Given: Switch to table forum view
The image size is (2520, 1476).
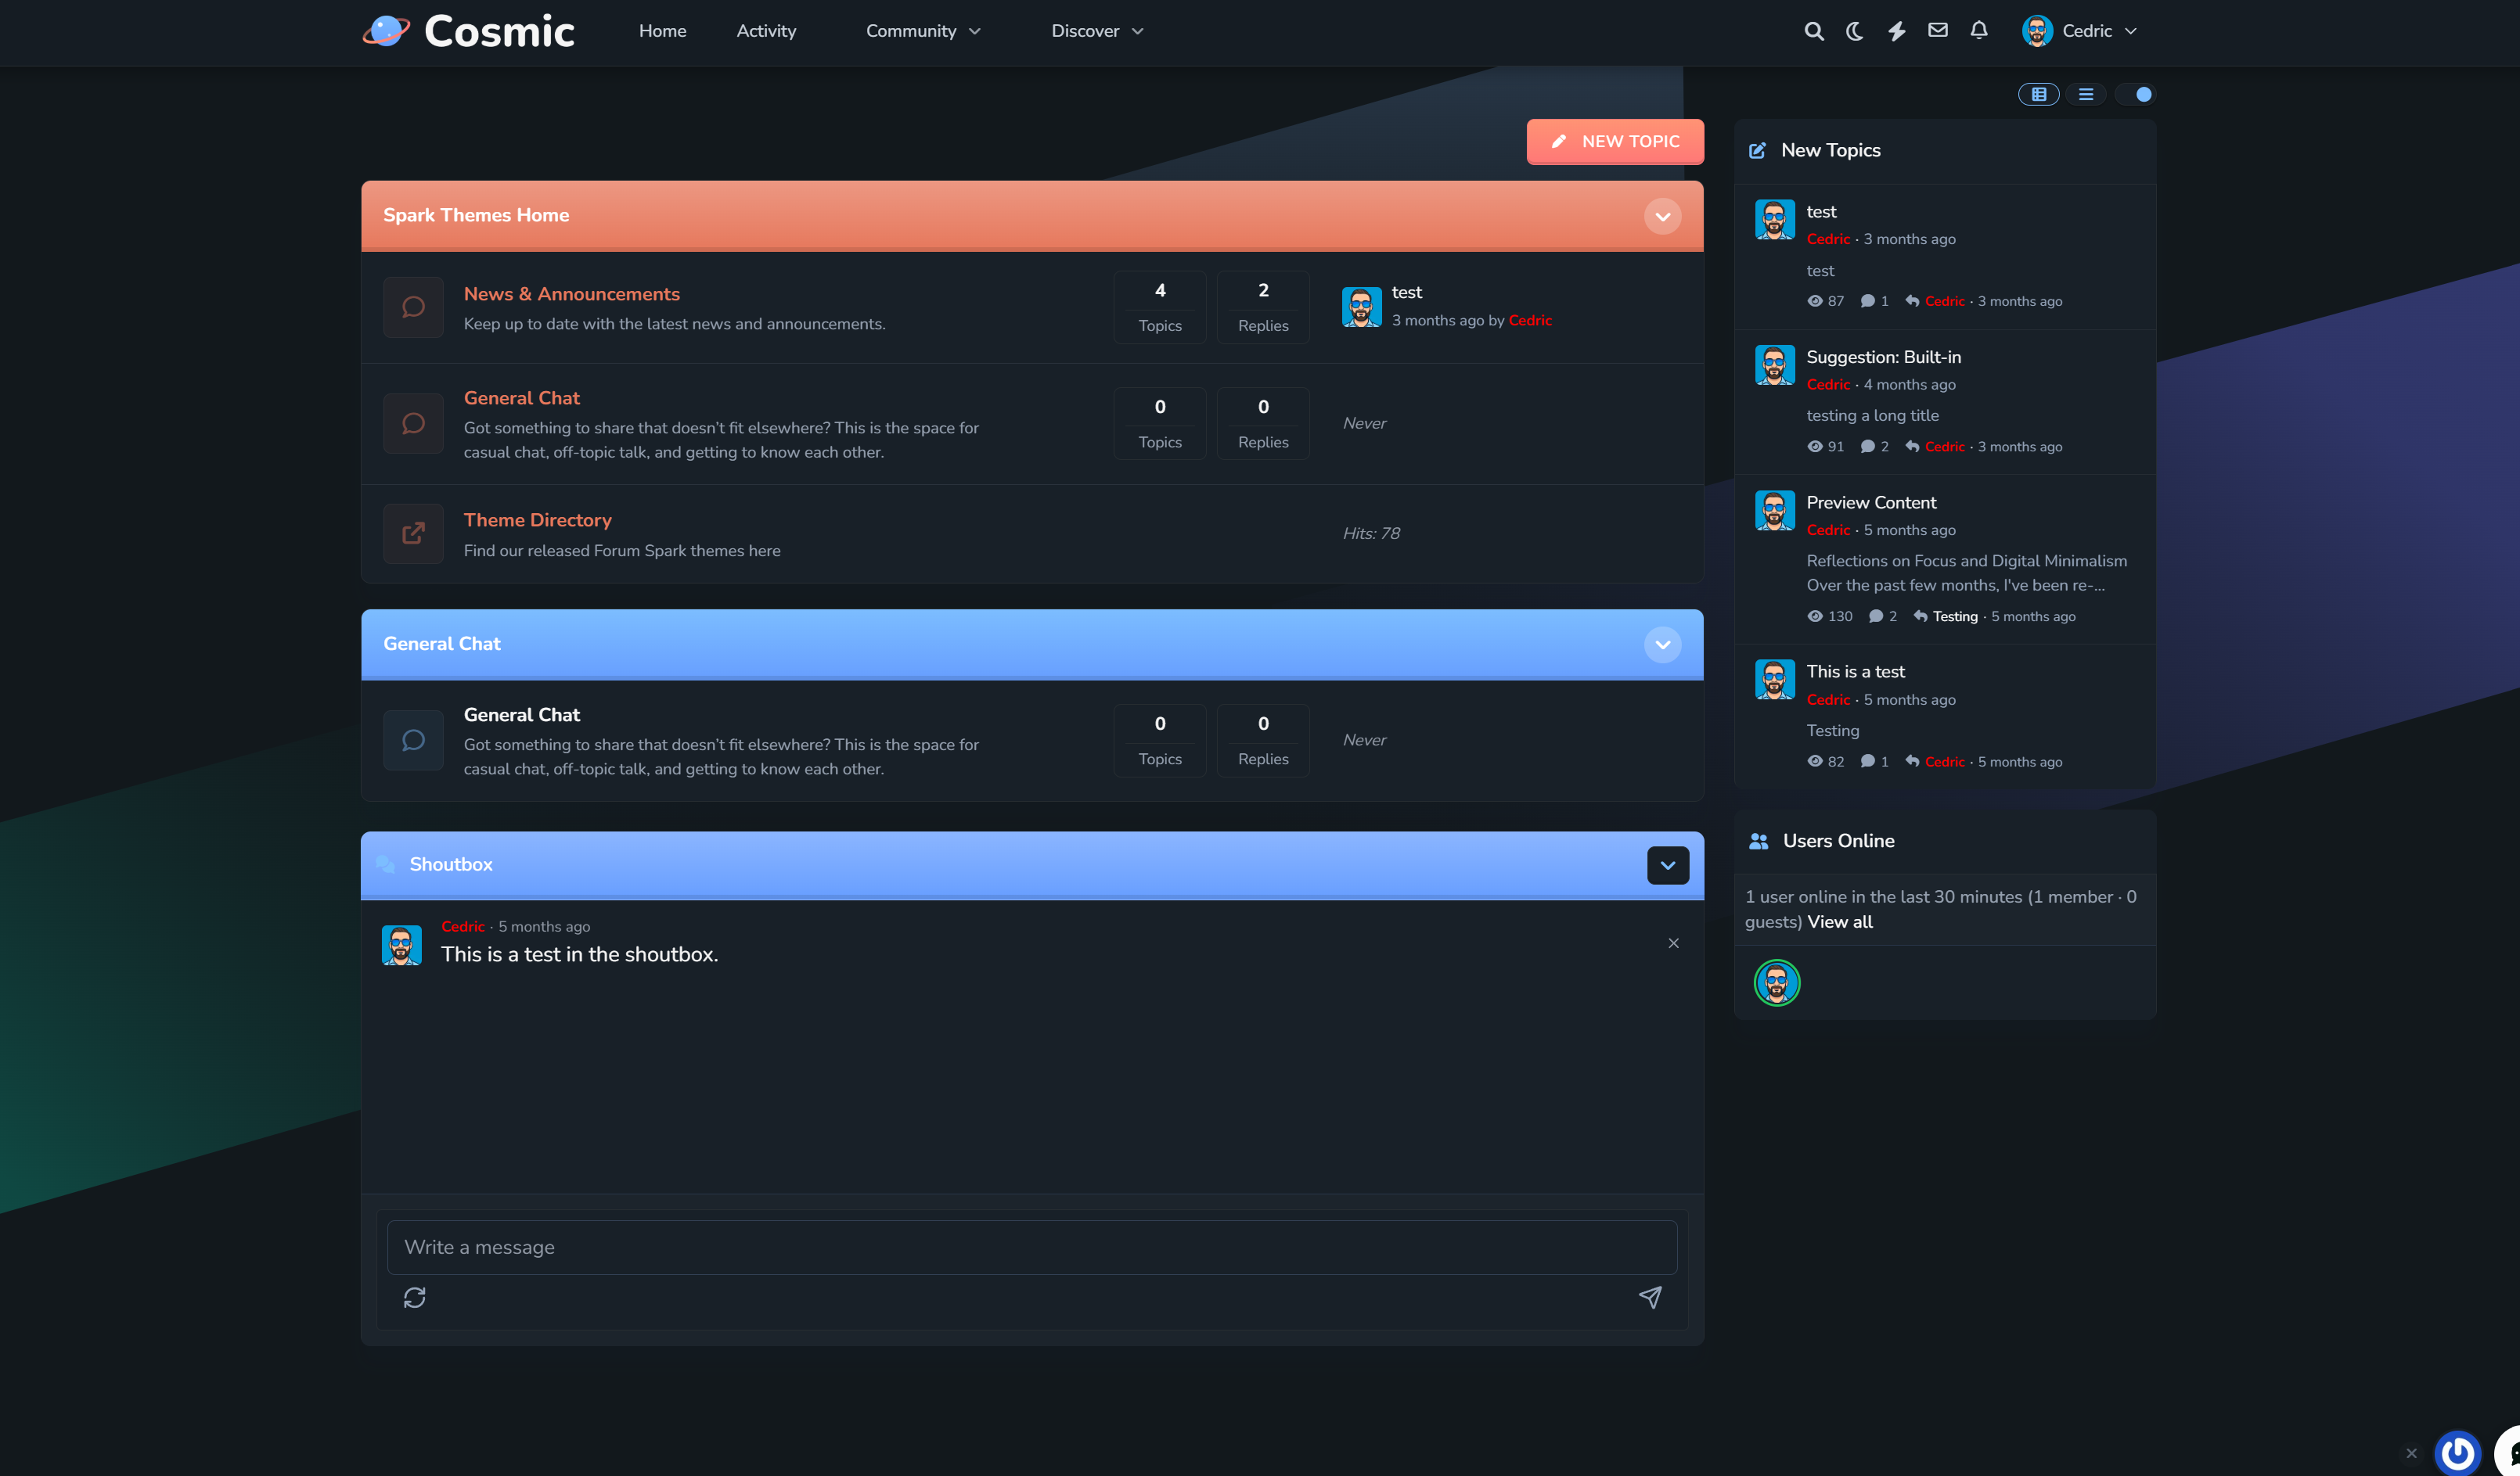Looking at the screenshot, I should point(2038,94).
